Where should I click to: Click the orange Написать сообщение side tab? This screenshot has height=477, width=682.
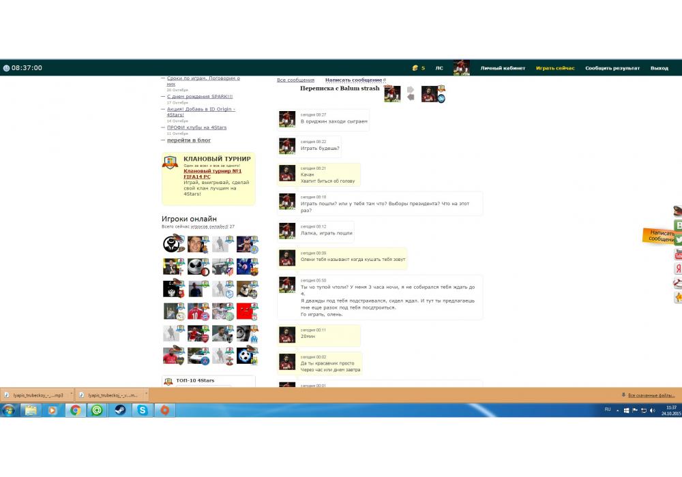659,236
